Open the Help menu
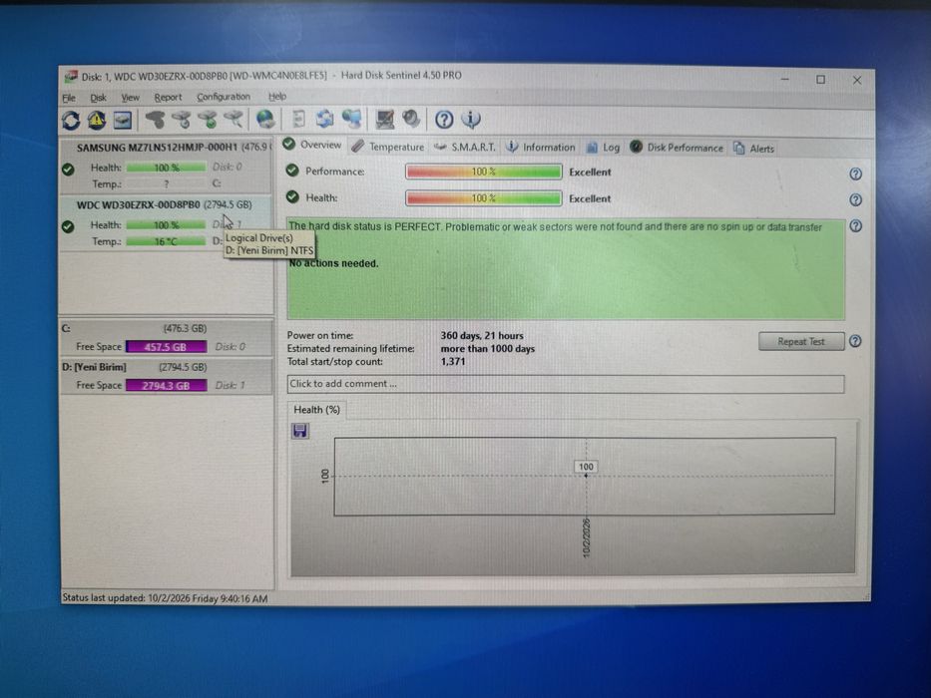Image resolution: width=931 pixels, height=698 pixels. [277, 96]
